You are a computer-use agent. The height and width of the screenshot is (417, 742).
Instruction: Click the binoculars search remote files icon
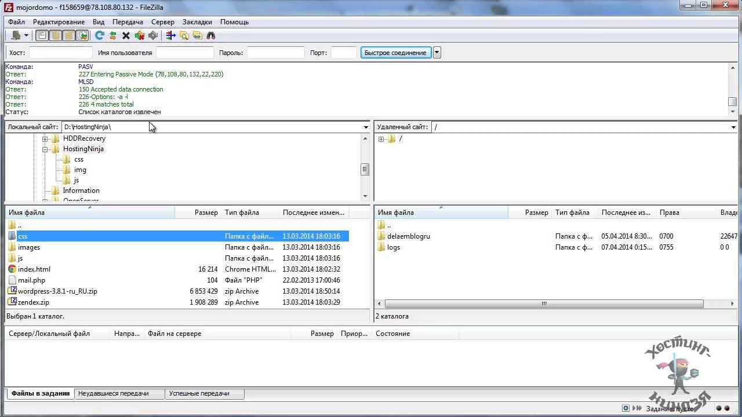point(211,36)
